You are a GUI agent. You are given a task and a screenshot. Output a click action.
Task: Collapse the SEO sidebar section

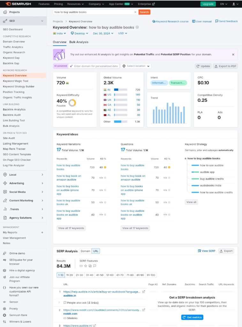[x=42, y=21]
